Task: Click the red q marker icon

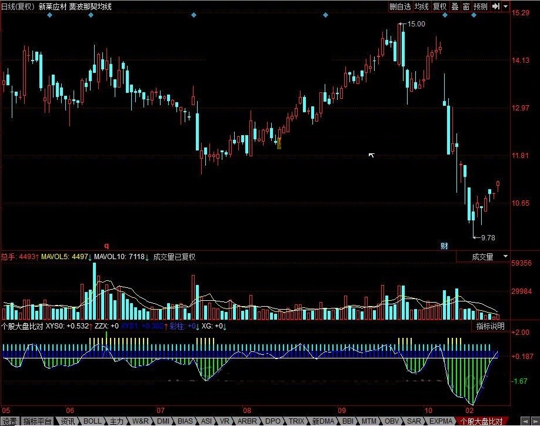Action: coord(106,246)
